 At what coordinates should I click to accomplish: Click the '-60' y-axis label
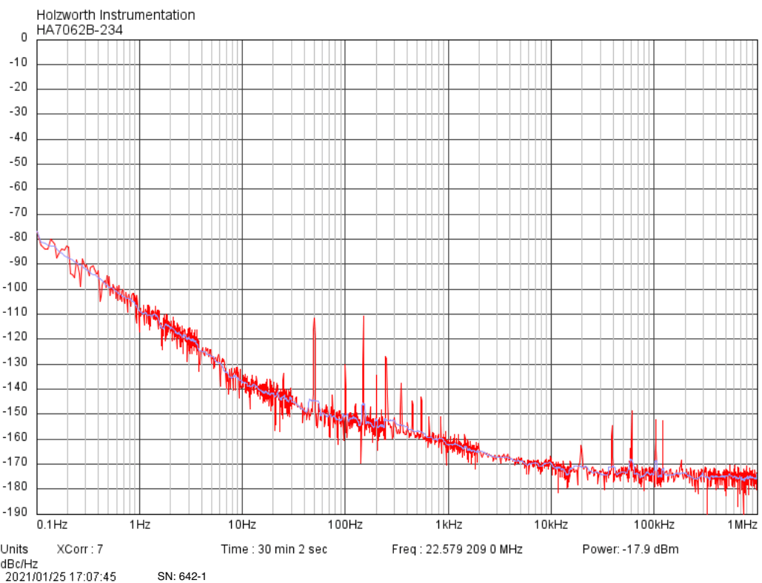tap(19, 186)
